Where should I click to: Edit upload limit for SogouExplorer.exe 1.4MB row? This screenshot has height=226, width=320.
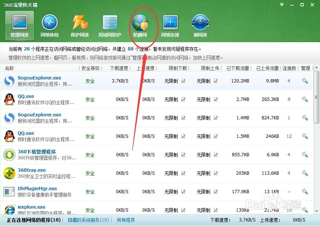(215, 118)
